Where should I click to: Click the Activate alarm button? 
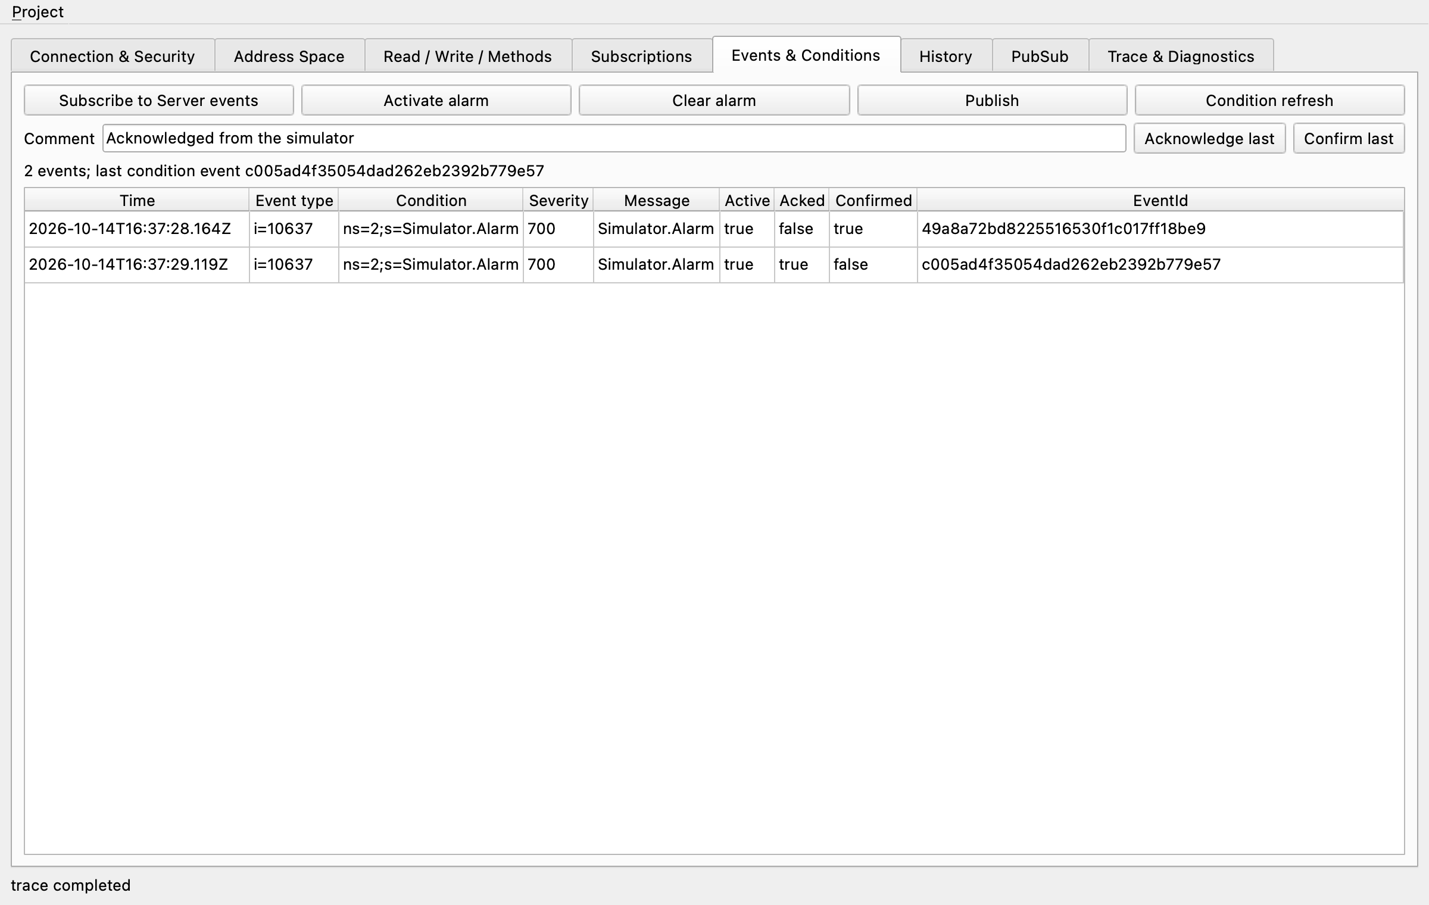(436, 100)
